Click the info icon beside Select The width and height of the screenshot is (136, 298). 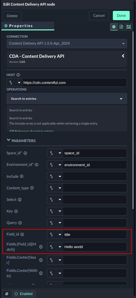[x=20, y=200]
